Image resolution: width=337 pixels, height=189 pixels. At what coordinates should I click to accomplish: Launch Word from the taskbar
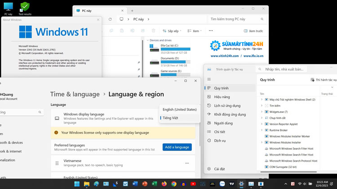point(135,184)
